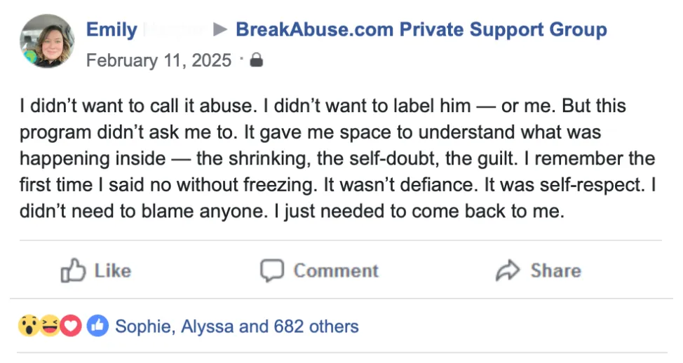
Task: Click the Share button label
Action: click(x=556, y=270)
